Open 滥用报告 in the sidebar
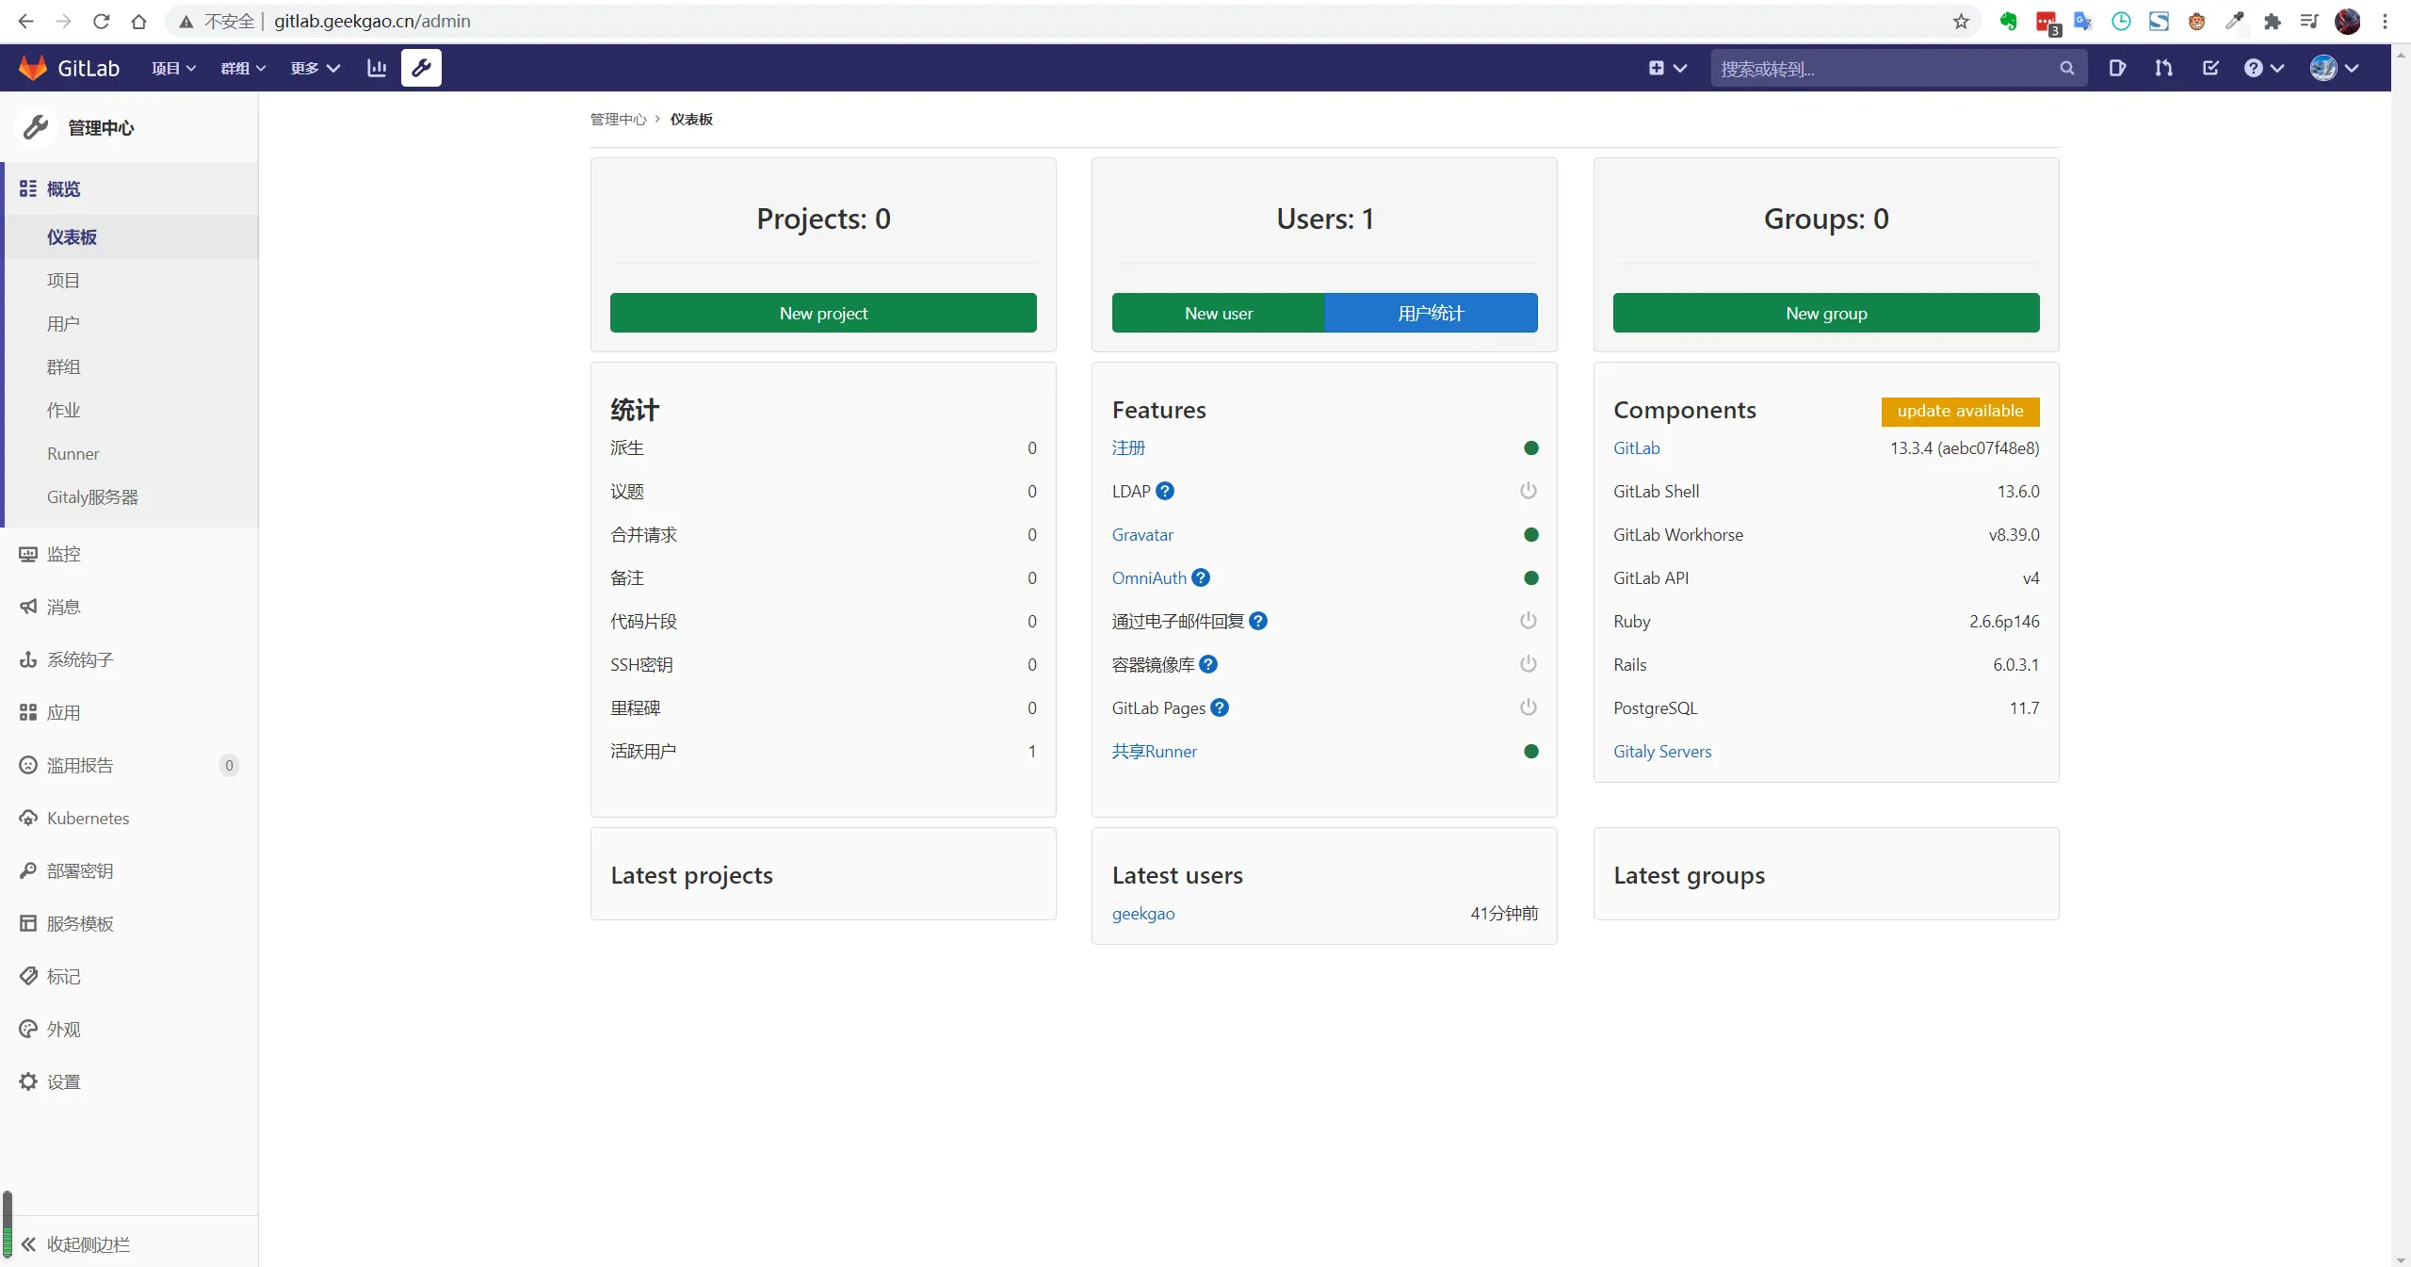Image resolution: width=2411 pixels, height=1267 pixels. point(129,765)
